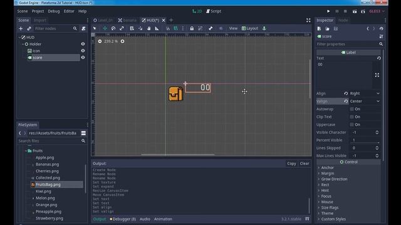Create a new resource in Inspector
401x225 pixels.
[319, 29]
